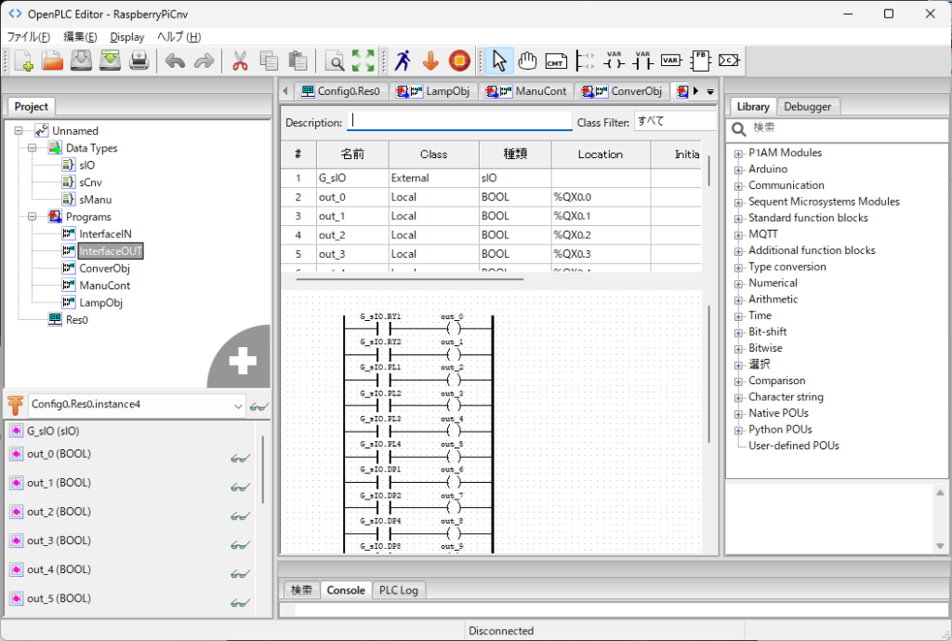Expand Arduino library node

click(738, 170)
